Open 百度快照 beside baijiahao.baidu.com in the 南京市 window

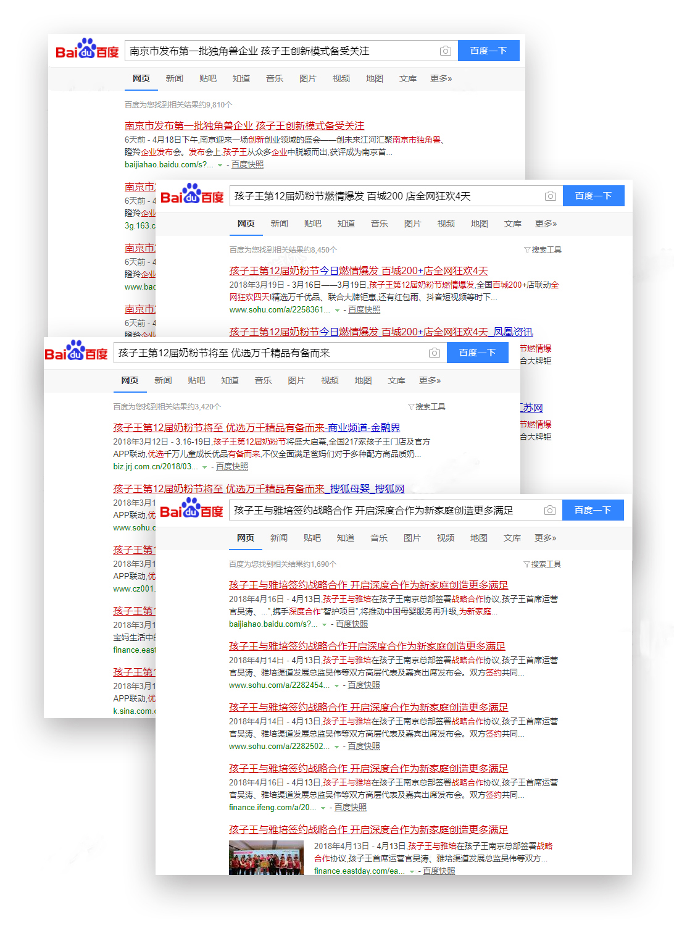coord(248,165)
